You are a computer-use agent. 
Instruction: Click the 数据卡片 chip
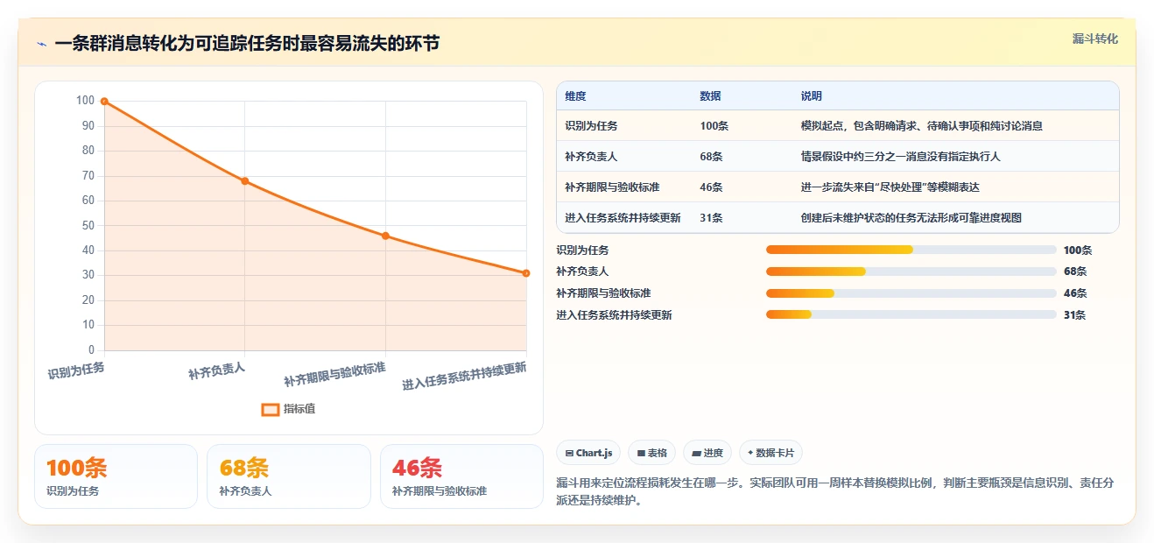[x=771, y=453]
